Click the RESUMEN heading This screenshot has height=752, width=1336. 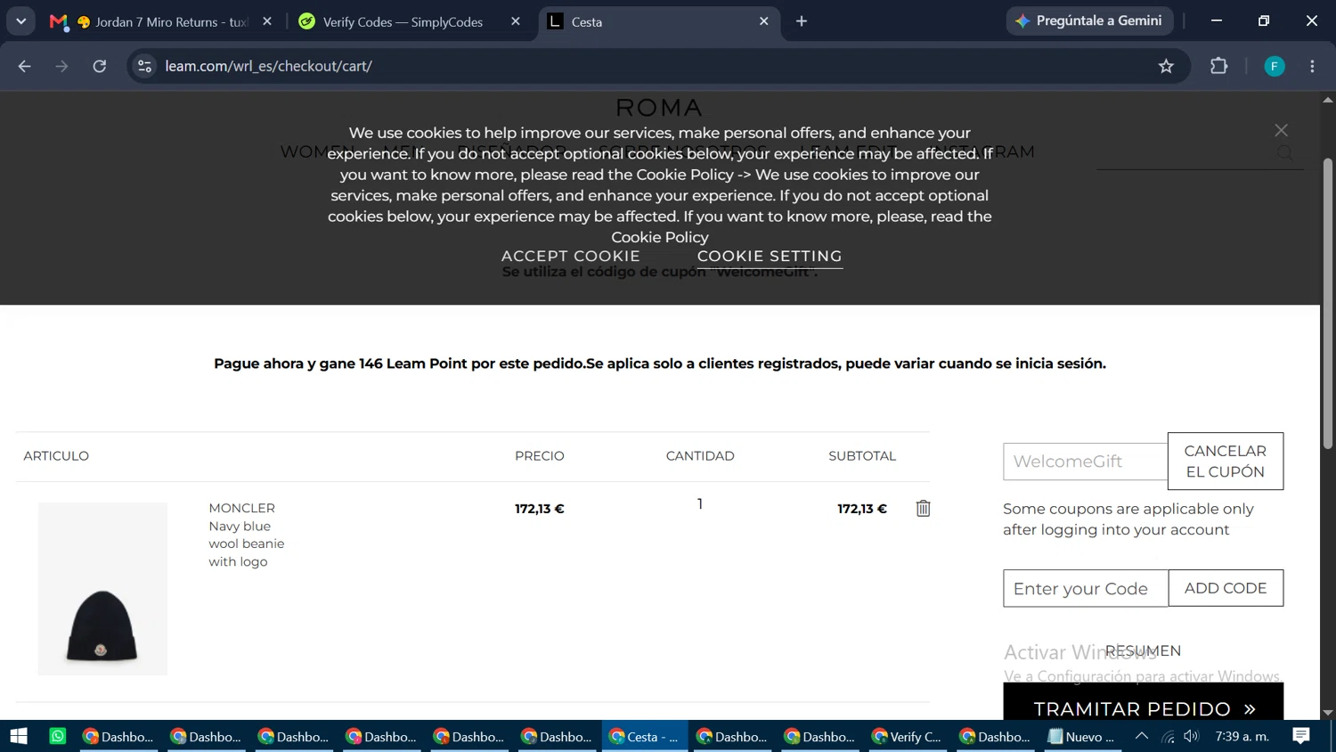1143,651
